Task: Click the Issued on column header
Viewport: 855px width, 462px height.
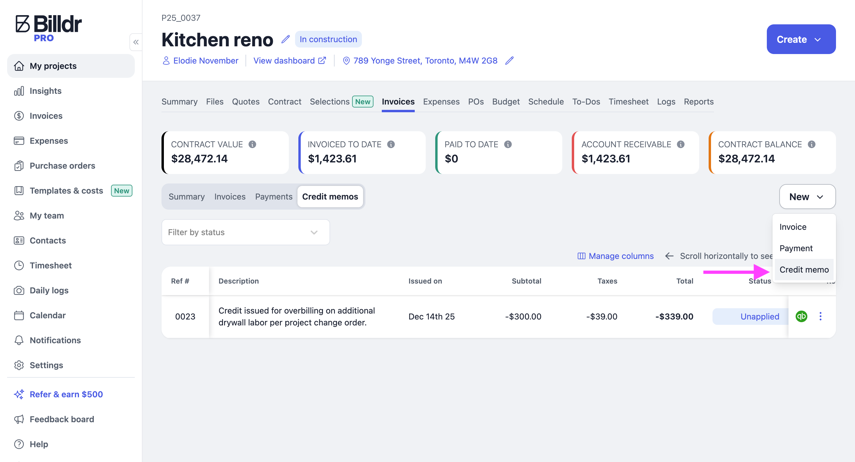Action: tap(425, 281)
